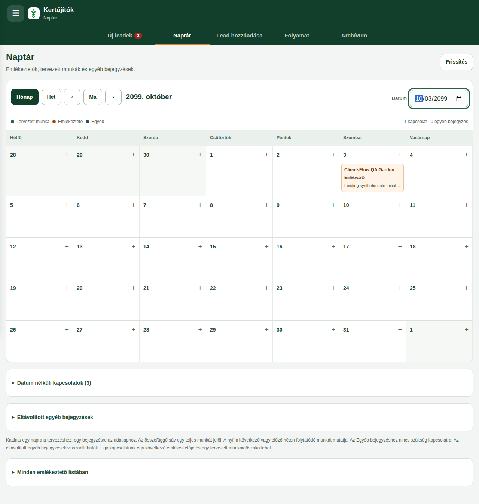
Task: Add entry on Monday 28 in first week
Action: coord(67,155)
